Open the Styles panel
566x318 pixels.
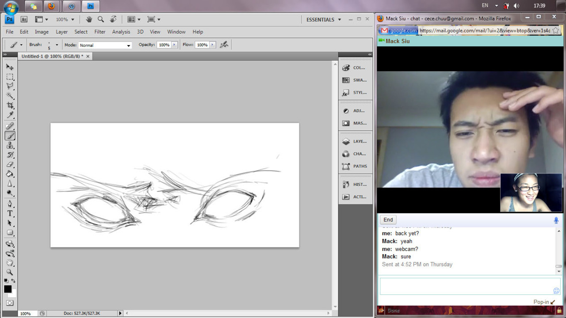coord(355,92)
